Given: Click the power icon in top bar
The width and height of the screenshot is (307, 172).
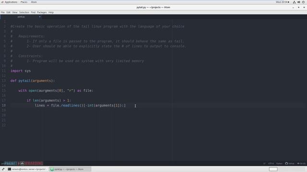Looking at the screenshot, I should point(304,2).
